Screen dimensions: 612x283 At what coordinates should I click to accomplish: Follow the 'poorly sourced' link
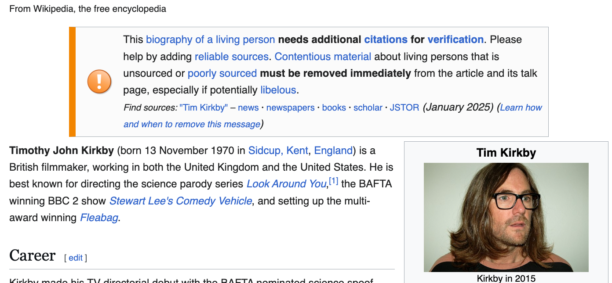click(222, 73)
